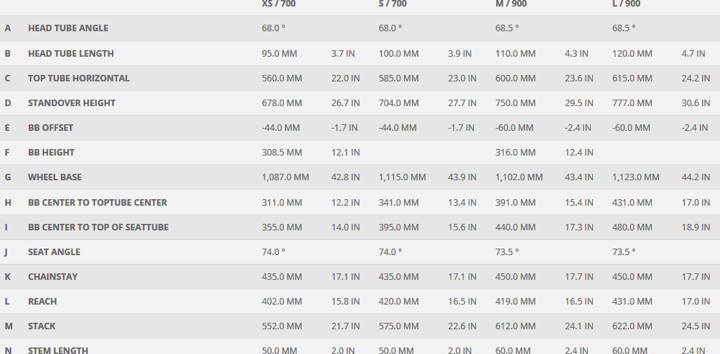The image size is (720, 354).
Task: Click the BB HEIGHT row label
Action: [x=51, y=153]
